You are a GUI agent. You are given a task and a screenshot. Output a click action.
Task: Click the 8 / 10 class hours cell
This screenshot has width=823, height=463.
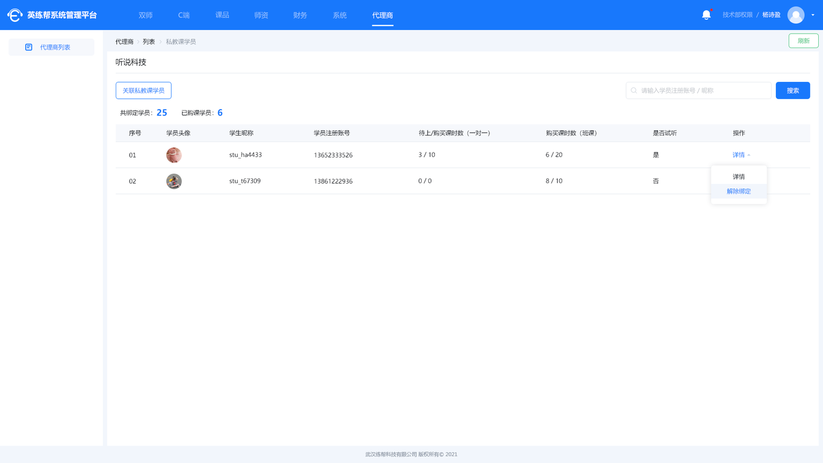tap(554, 181)
